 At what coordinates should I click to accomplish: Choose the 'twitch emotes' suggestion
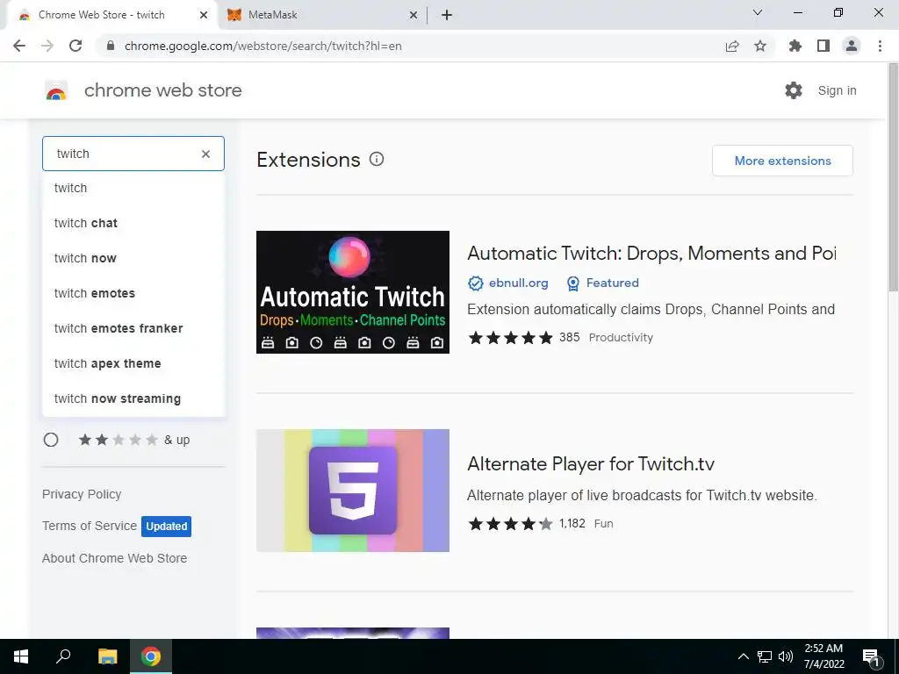click(133, 293)
